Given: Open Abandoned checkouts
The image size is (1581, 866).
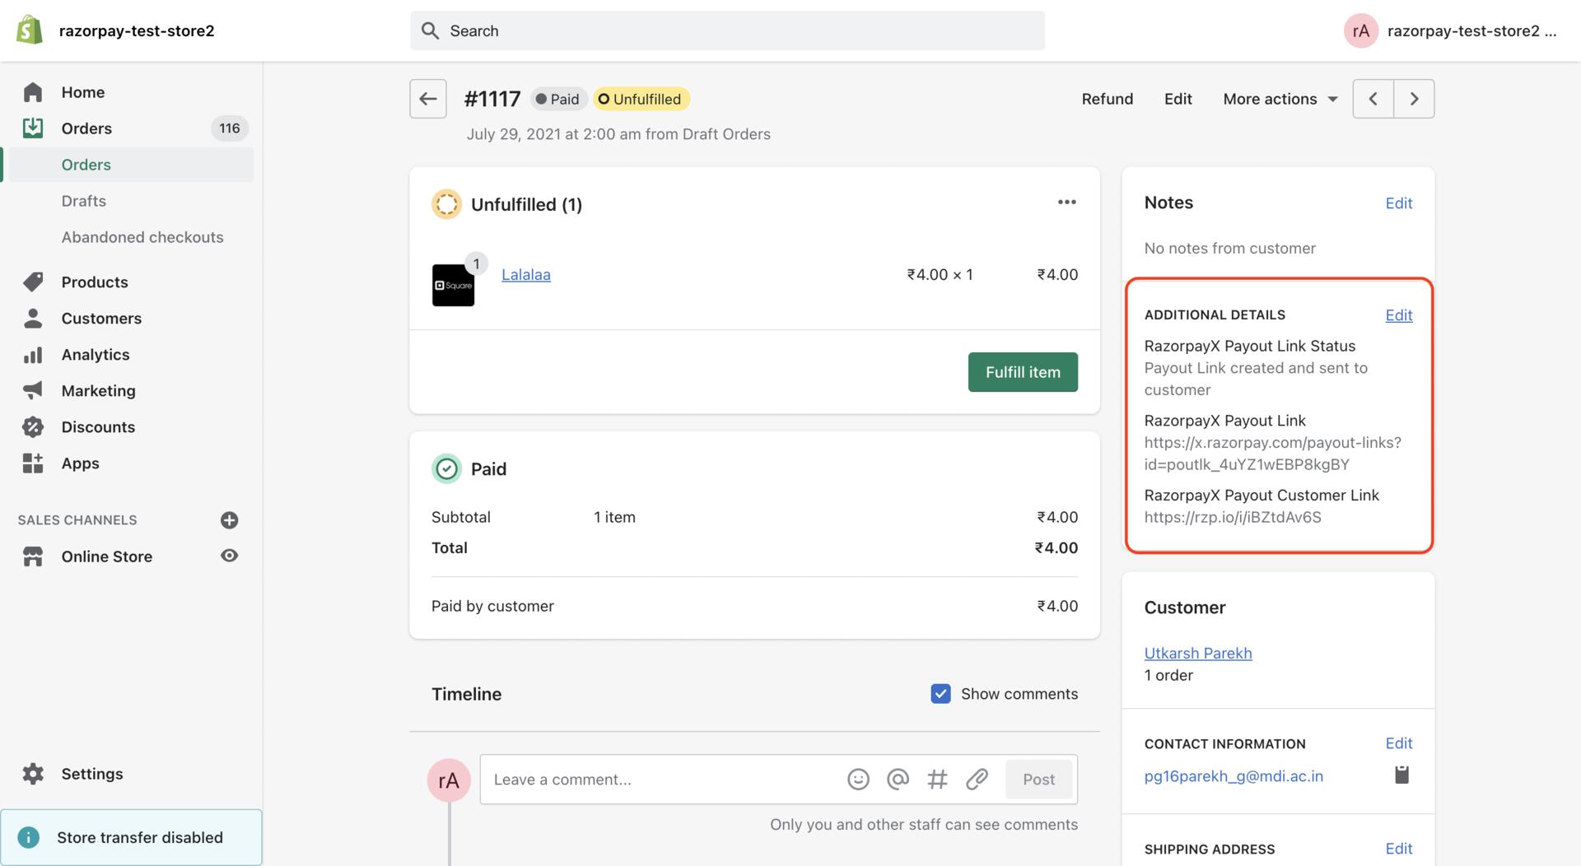Looking at the screenshot, I should [x=142, y=237].
